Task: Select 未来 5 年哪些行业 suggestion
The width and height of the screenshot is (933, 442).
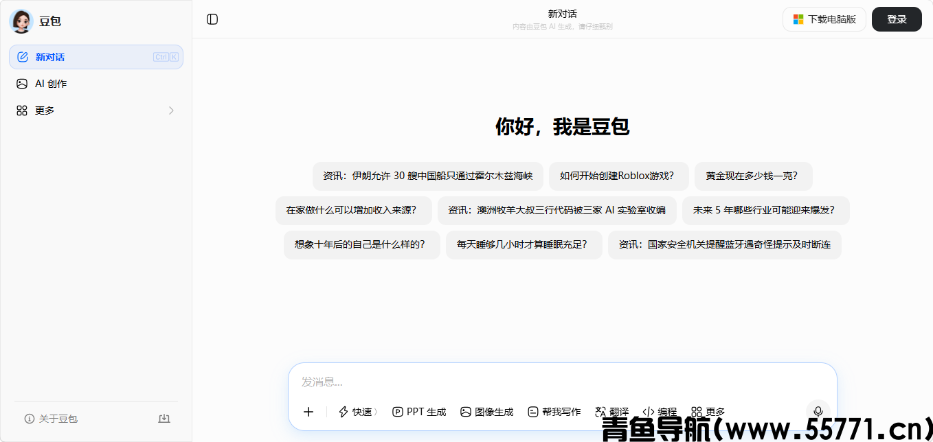Action: point(766,211)
